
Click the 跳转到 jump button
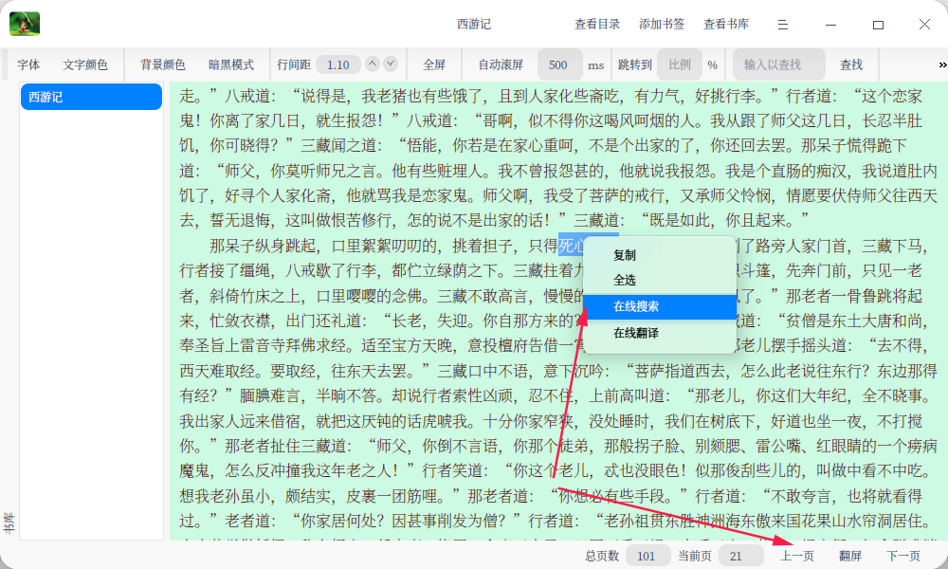635,64
